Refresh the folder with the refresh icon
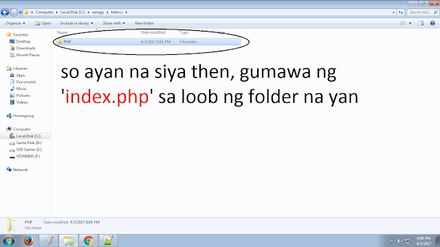This screenshot has width=440, height=247. click(401, 12)
